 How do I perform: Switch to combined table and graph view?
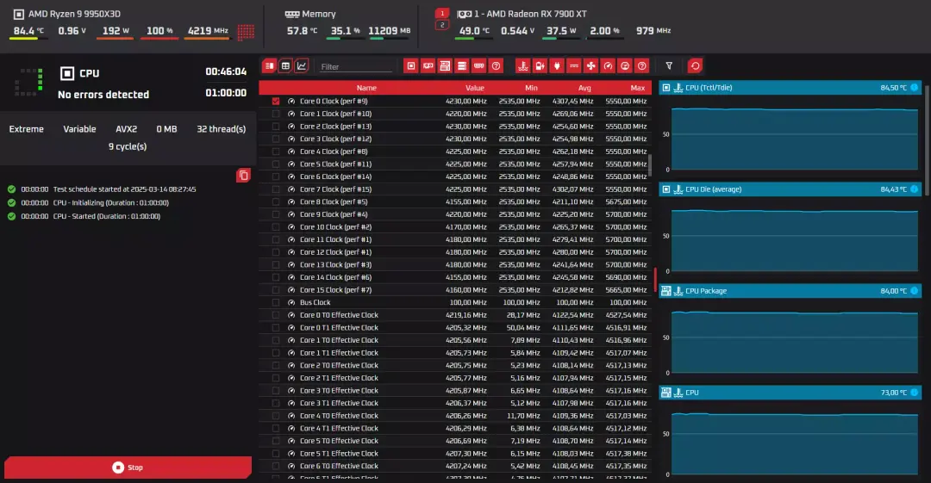coord(270,65)
